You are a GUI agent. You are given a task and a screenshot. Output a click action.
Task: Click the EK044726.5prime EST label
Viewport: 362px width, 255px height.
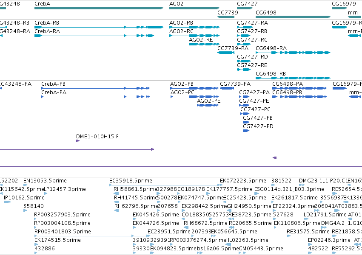coord(156,223)
